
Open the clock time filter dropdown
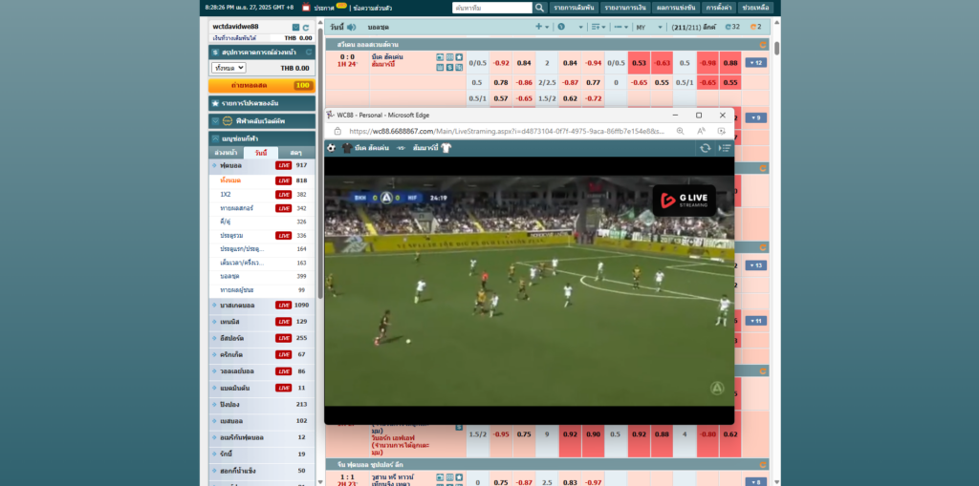coord(571,27)
